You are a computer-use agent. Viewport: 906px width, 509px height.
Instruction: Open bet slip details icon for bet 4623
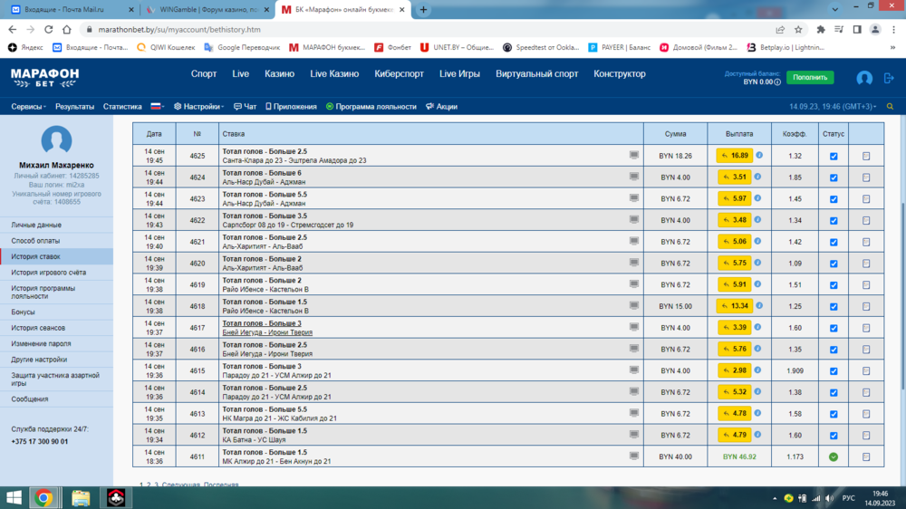click(x=866, y=199)
